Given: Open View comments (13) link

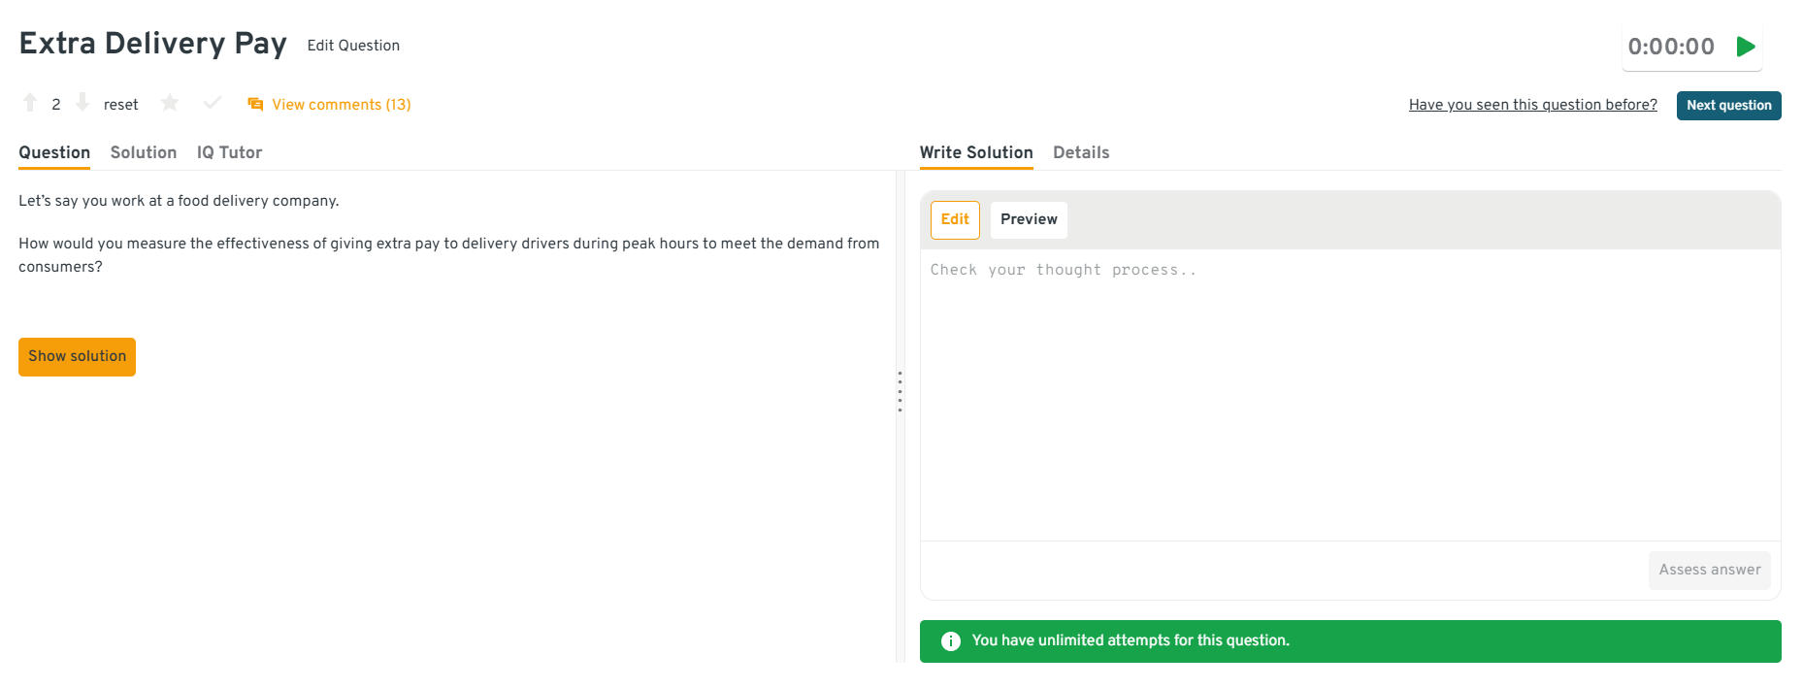Looking at the screenshot, I should coord(341,105).
